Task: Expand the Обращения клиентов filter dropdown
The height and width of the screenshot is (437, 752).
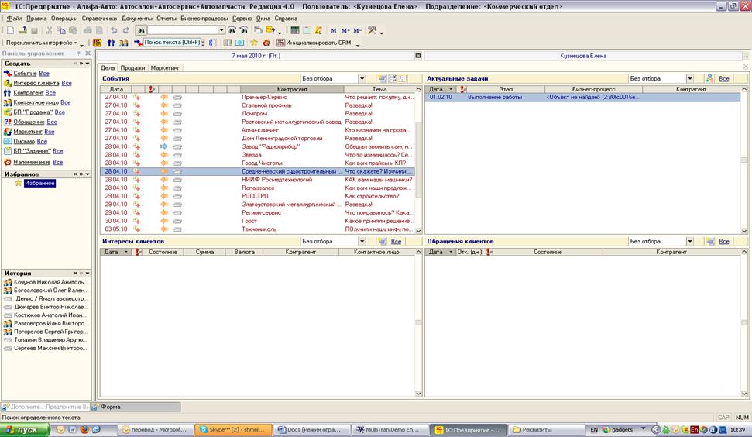Action: pyautogui.click(x=688, y=241)
